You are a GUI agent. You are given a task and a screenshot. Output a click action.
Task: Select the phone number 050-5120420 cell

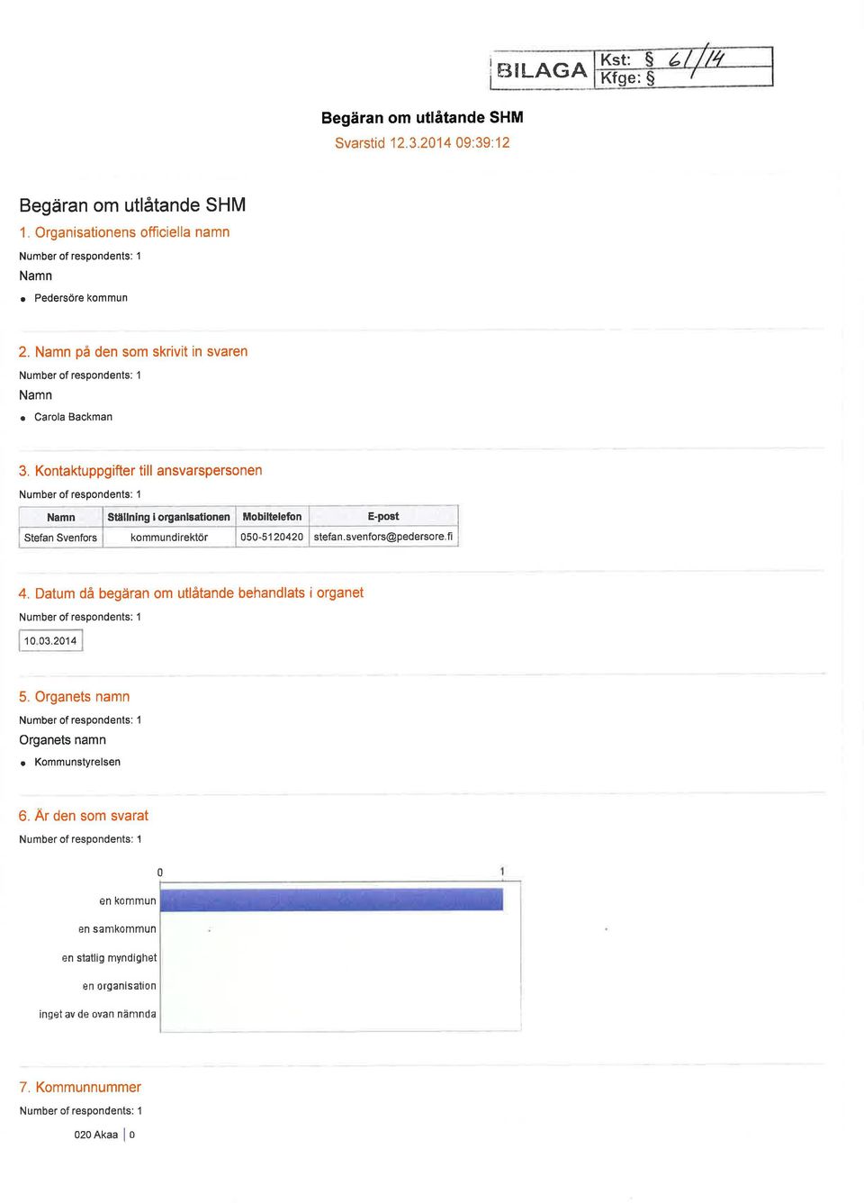click(272, 537)
